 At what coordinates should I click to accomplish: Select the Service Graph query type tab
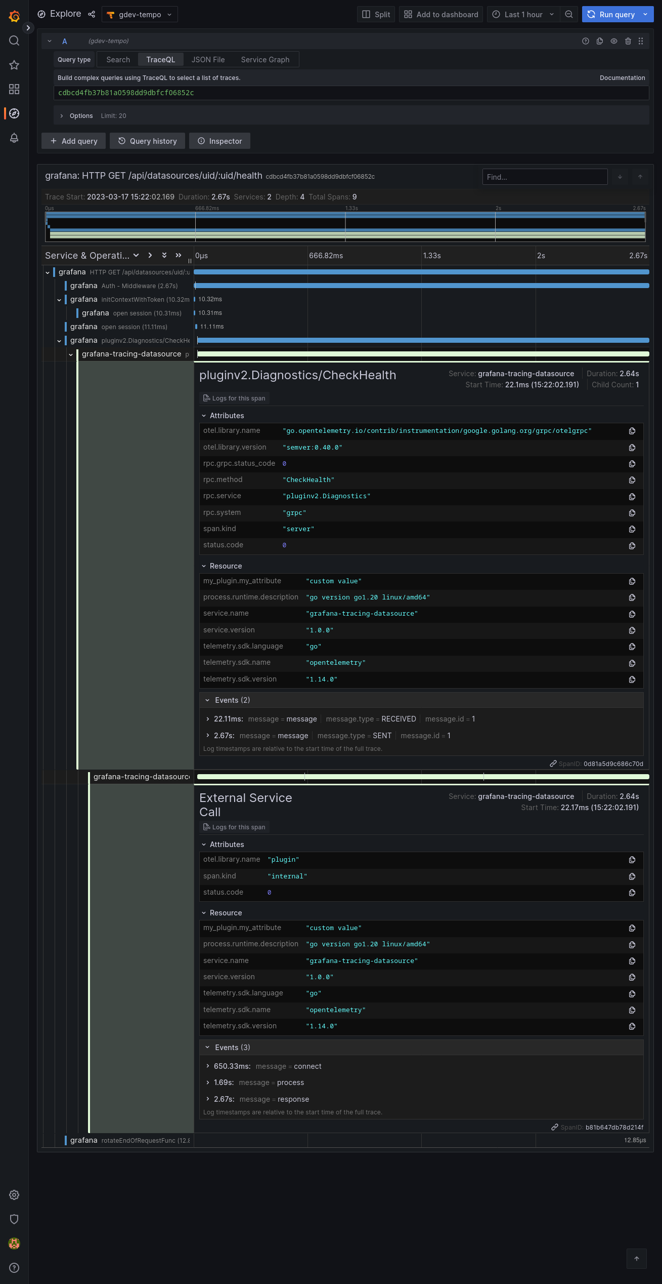pyautogui.click(x=265, y=60)
